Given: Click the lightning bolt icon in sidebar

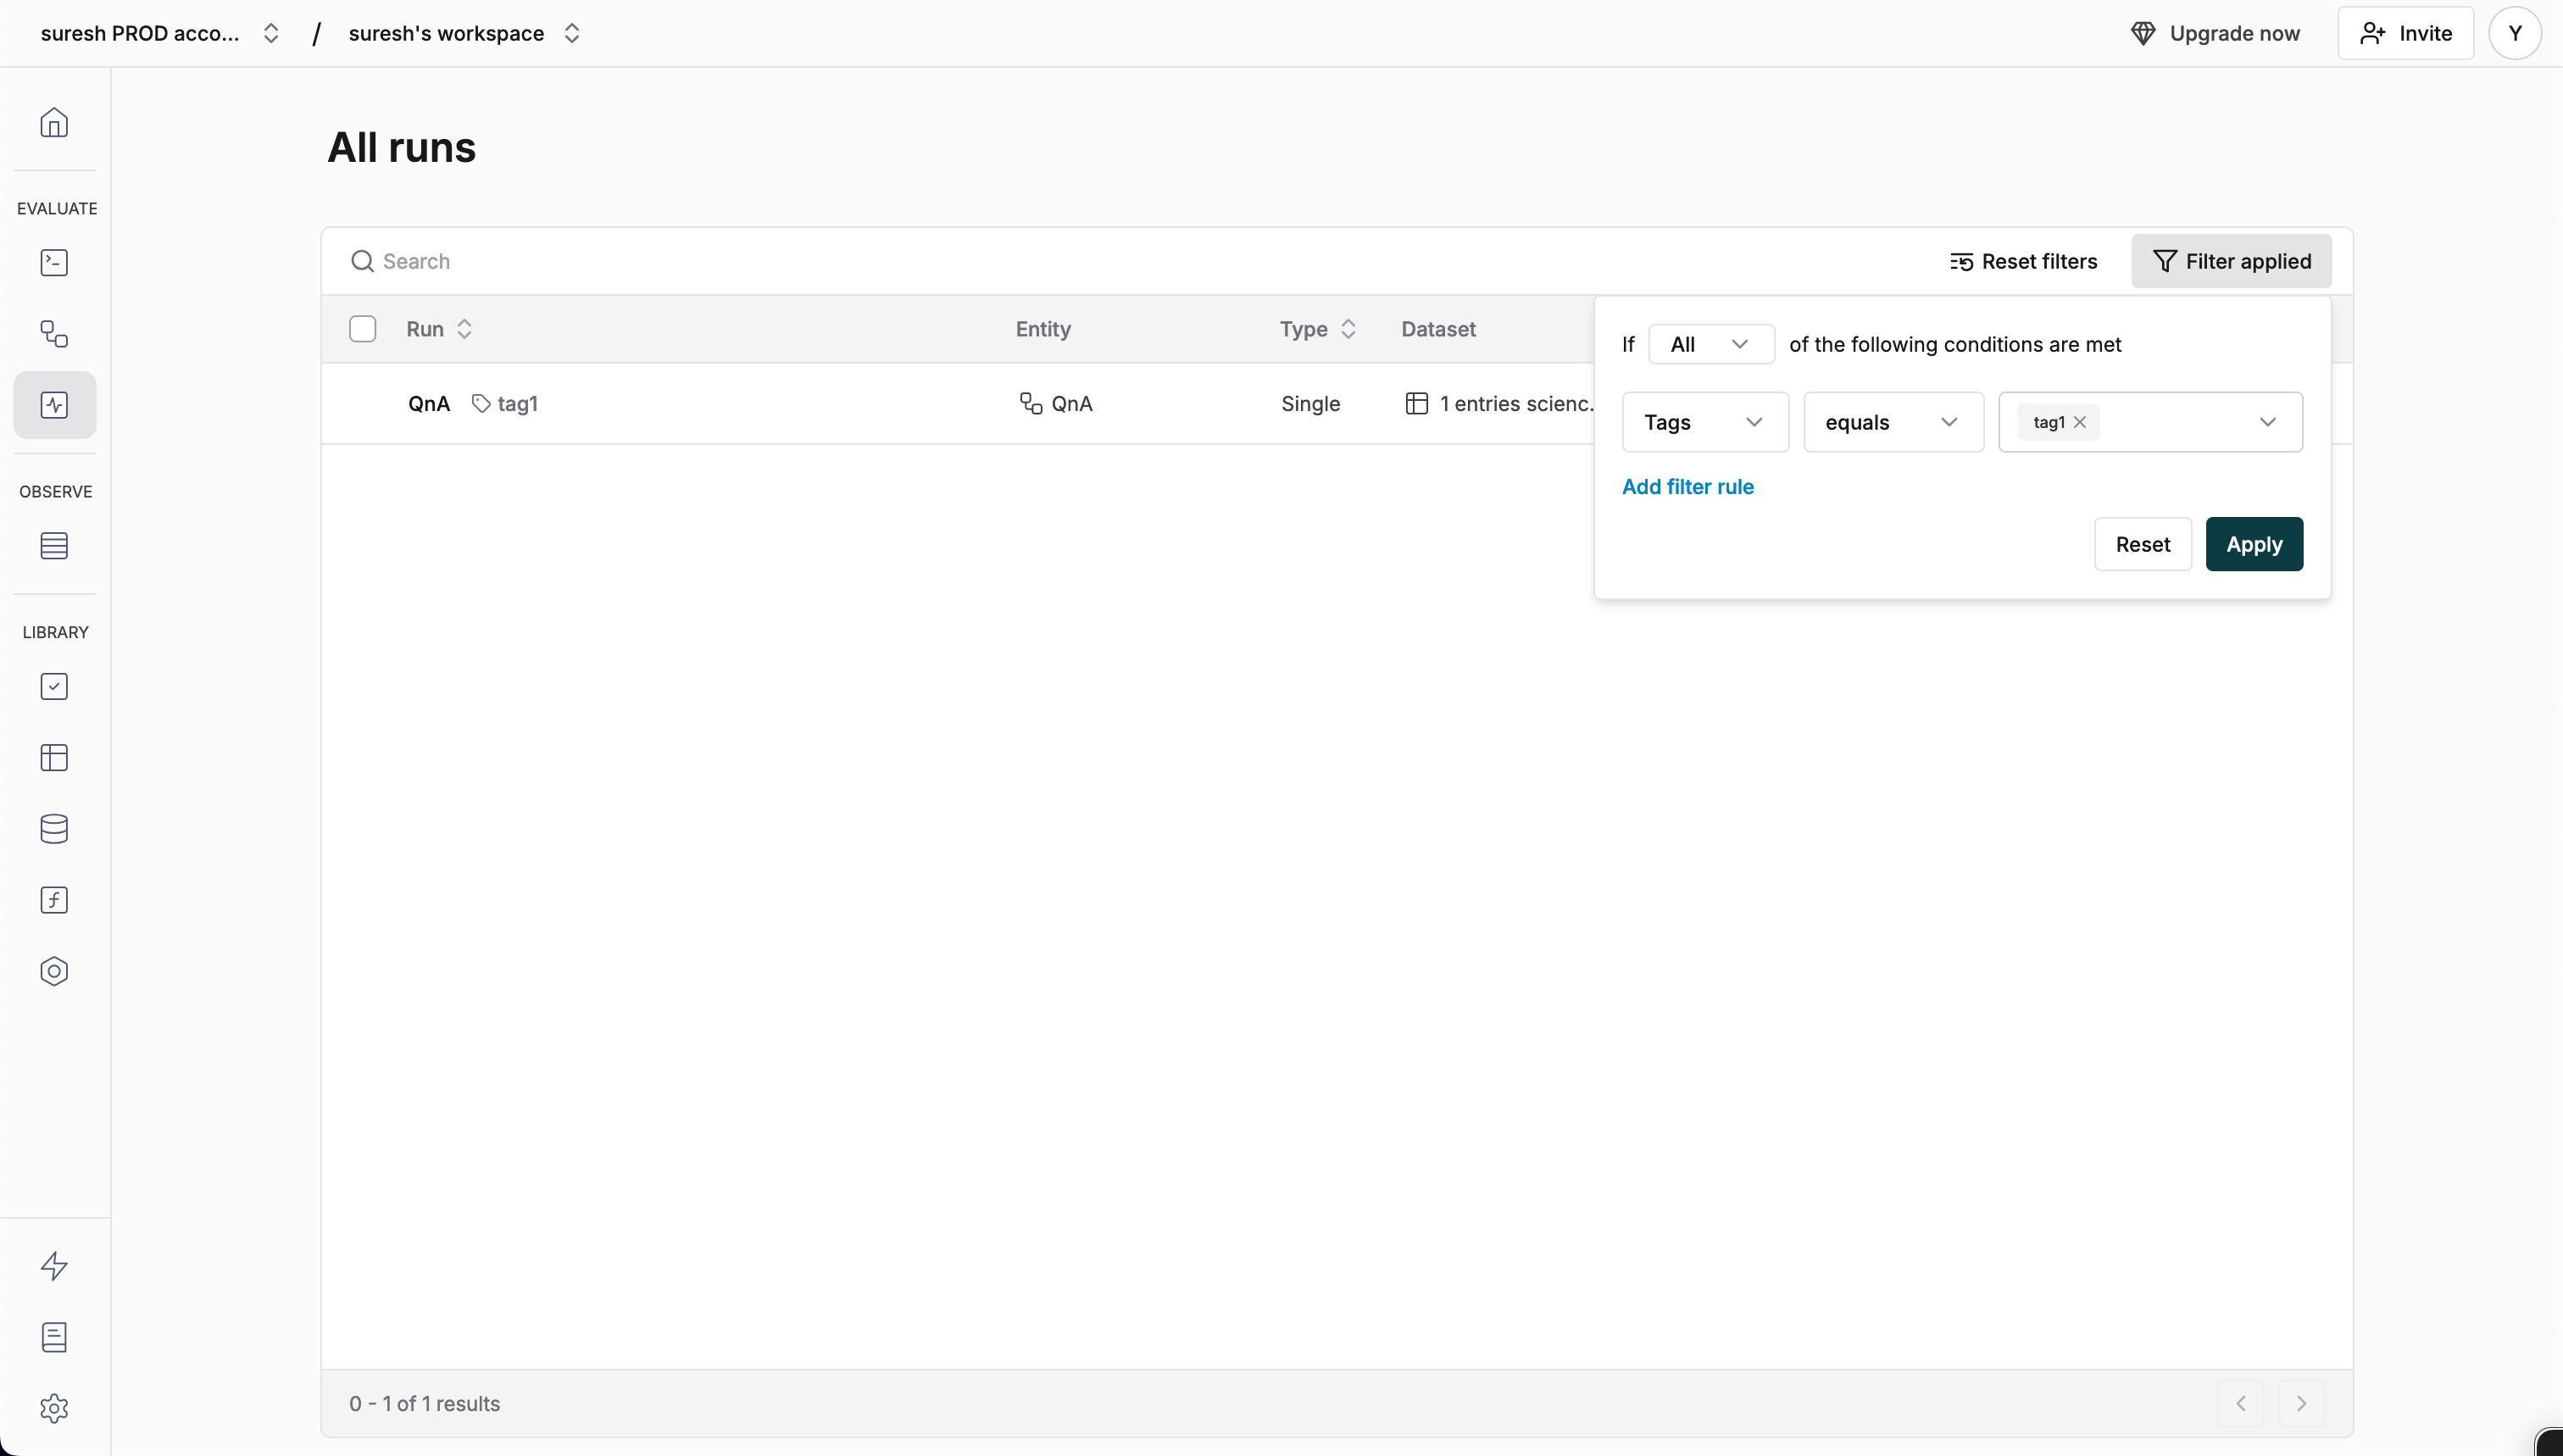Looking at the screenshot, I should [x=54, y=1266].
